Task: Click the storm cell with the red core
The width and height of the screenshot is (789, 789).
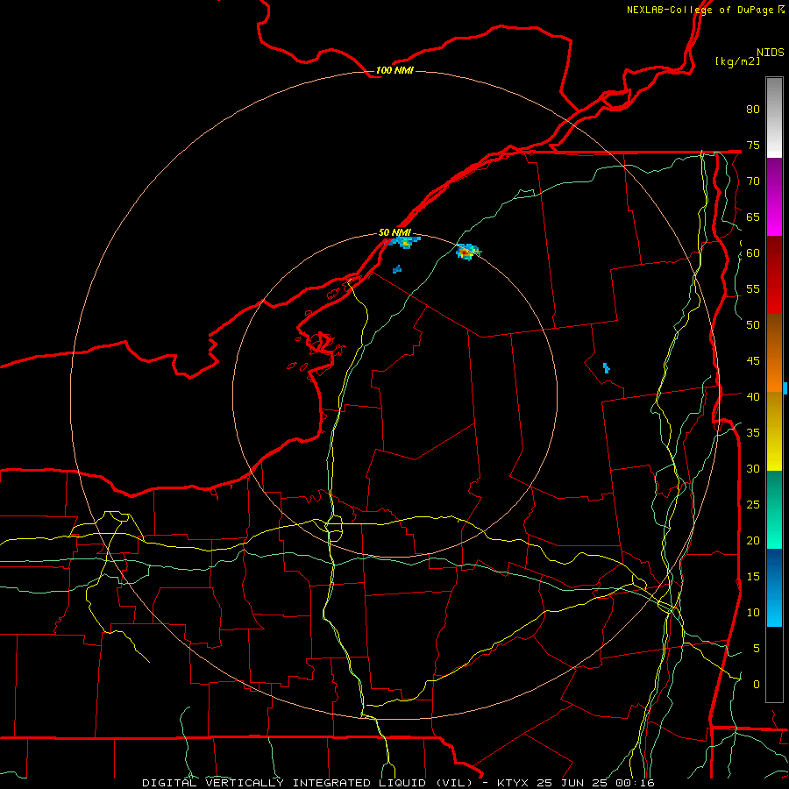Action: coord(468,251)
